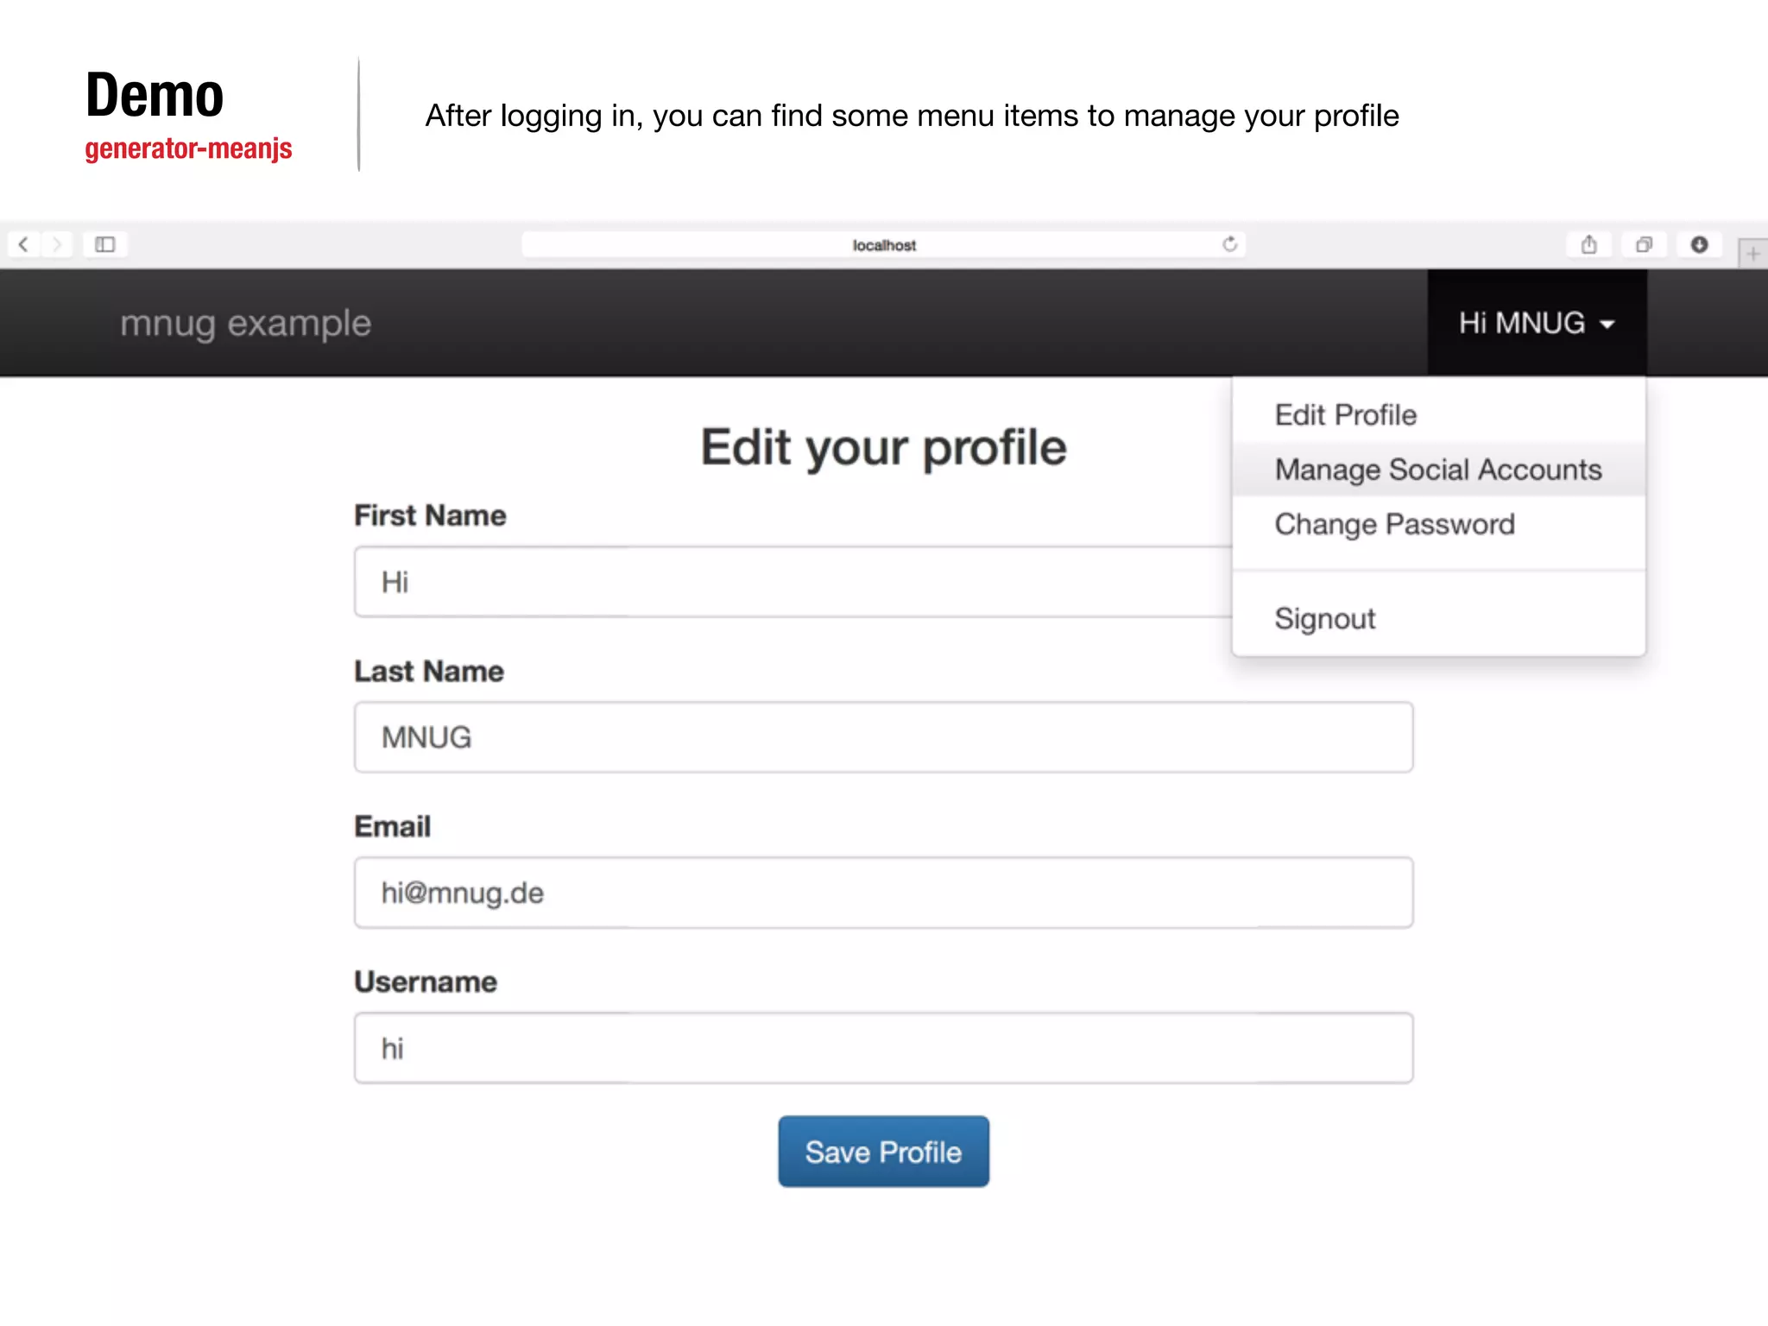1768x1326 pixels.
Task: Click the browser forward arrow
Action: coord(56,244)
